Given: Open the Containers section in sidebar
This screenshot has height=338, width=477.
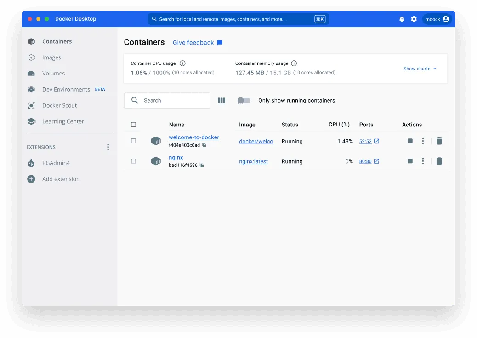Looking at the screenshot, I should coord(57,41).
